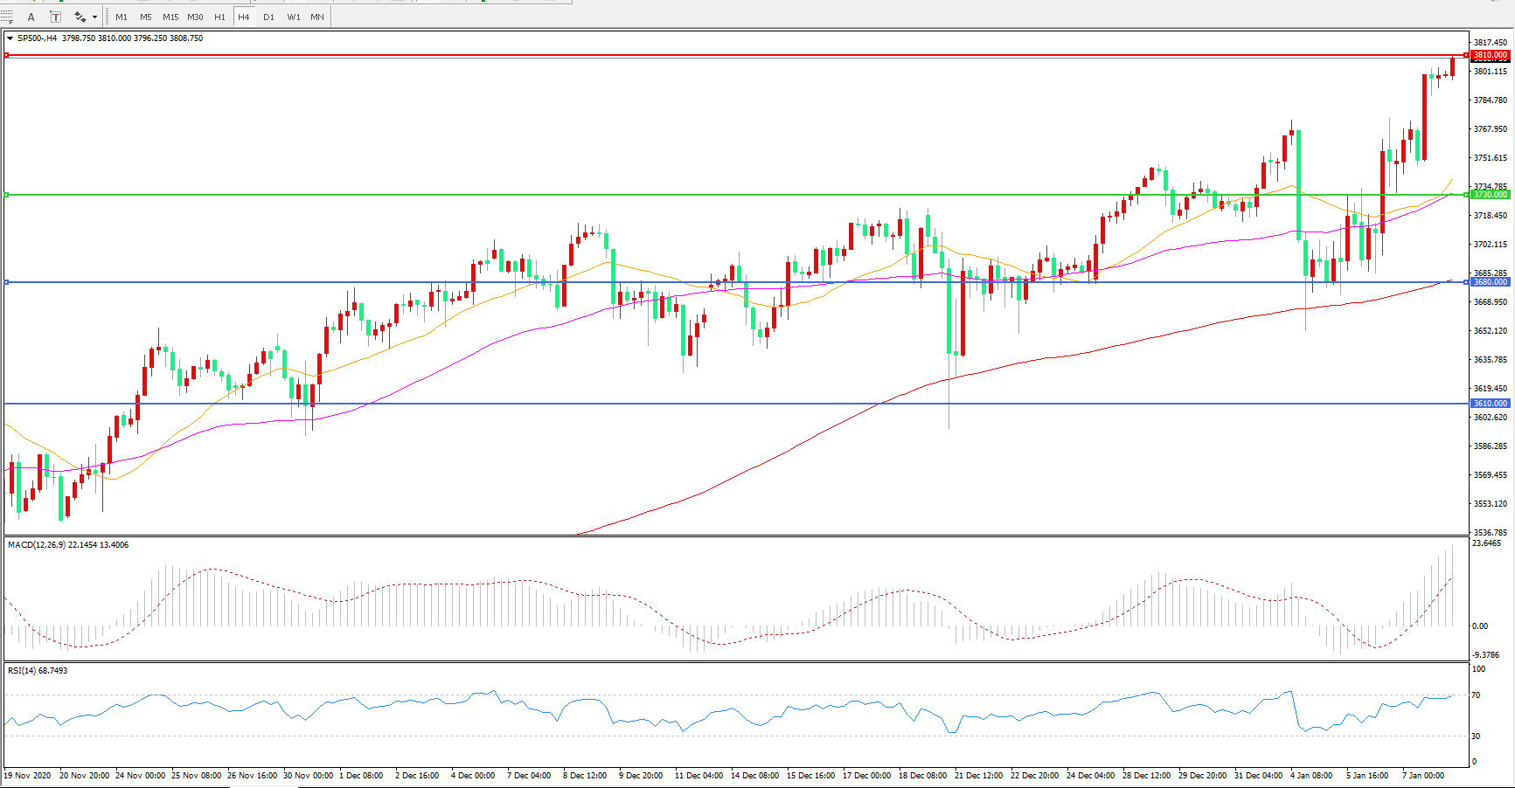
Task: Click the active H4 timeframe button
Action: pos(244,17)
